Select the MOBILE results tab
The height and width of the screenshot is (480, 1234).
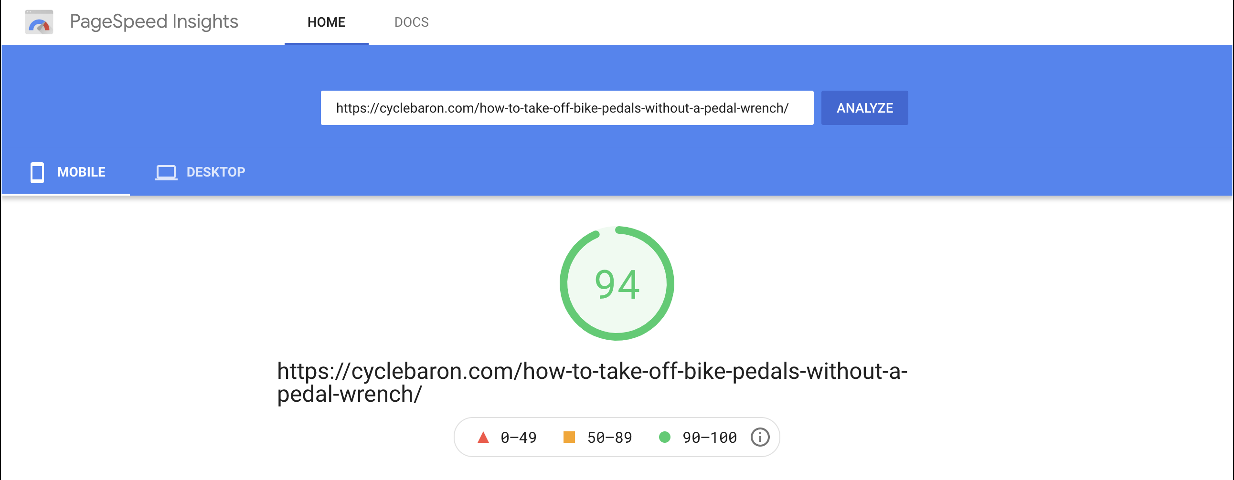66,172
